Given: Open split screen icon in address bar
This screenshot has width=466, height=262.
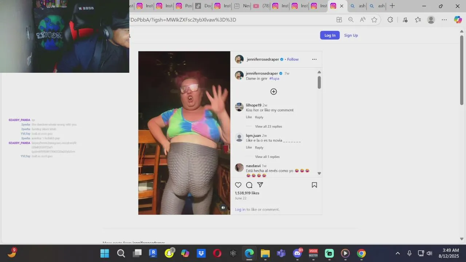Looking at the screenshot, I should pyautogui.click(x=339, y=20).
